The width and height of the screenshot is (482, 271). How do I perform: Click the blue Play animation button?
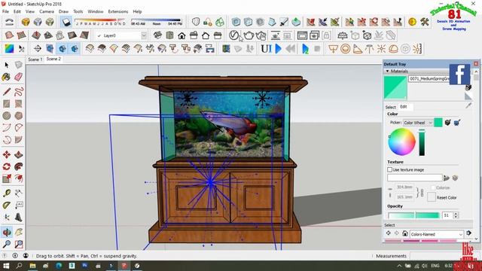coord(278,48)
